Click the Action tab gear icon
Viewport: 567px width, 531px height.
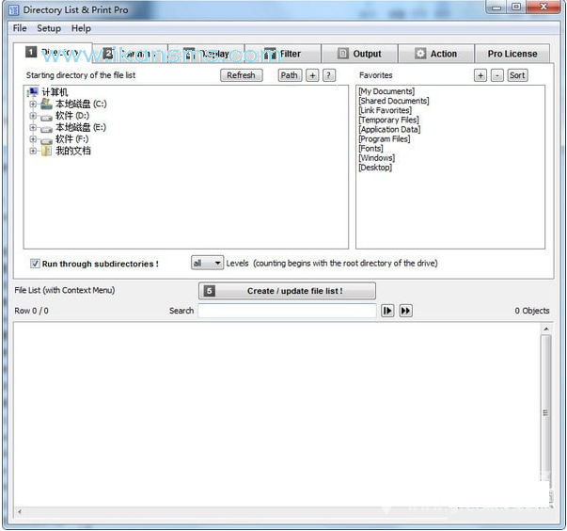[x=420, y=54]
